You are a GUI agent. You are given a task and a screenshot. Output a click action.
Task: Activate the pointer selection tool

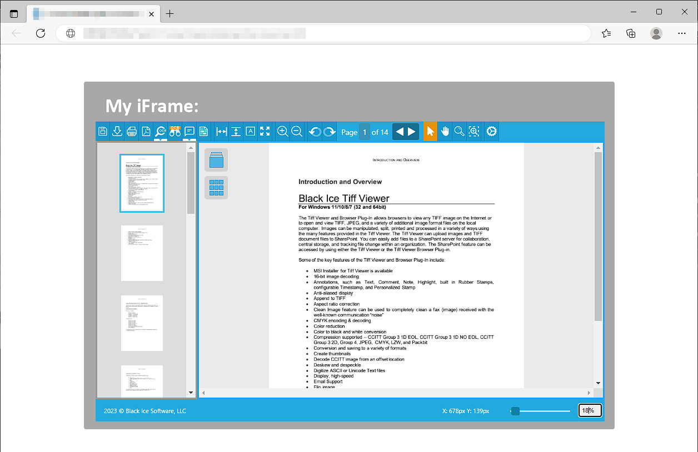click(x=430, y=132)
